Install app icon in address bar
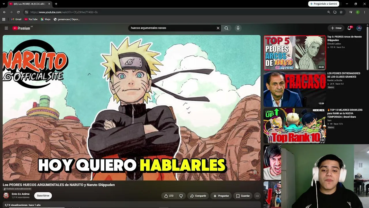This screenshot has width=369, height=208. tap(335, 12)
